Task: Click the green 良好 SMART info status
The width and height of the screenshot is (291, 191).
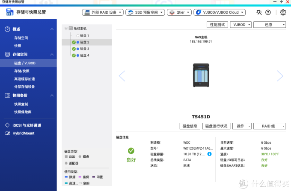Action: (x=264, y=166)
